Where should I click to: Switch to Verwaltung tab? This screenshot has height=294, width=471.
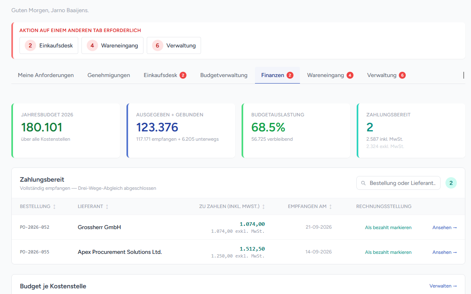coord(386,75)
